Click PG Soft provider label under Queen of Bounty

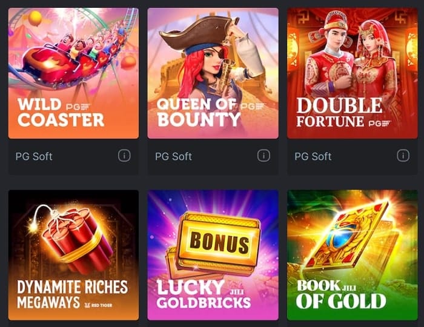point(173,156)
